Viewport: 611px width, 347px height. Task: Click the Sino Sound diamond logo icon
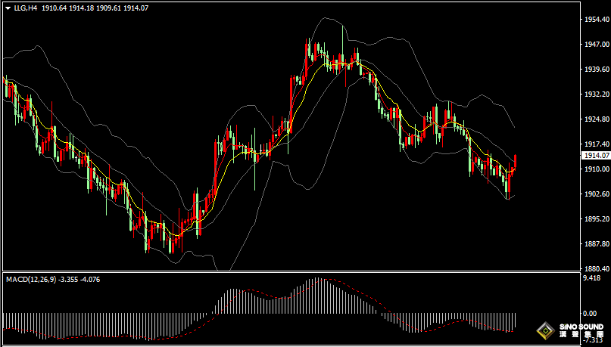tap(543, 330)
